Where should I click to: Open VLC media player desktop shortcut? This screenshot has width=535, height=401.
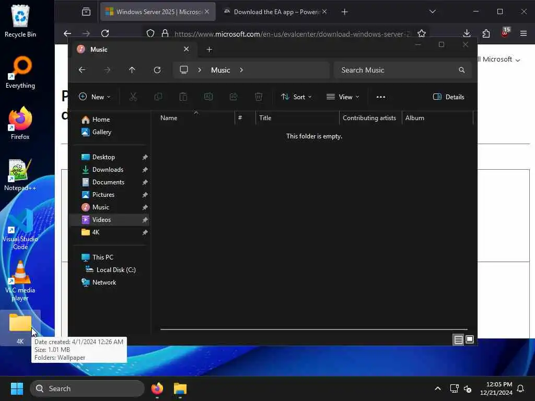click(x=20, y=280)
